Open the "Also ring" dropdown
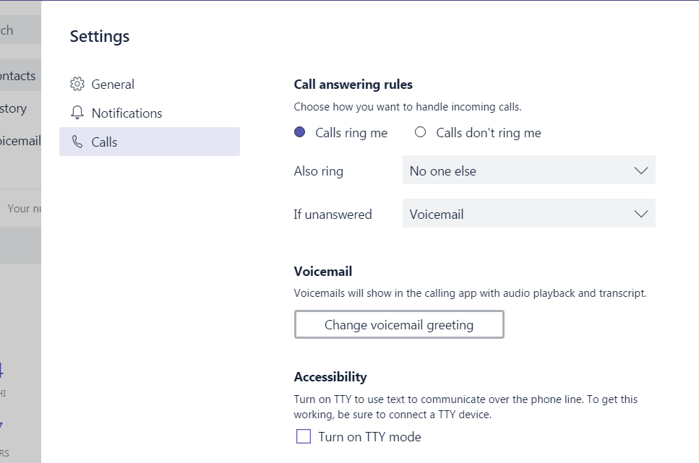This screenshot has width=699, height=463. (528, 170)
